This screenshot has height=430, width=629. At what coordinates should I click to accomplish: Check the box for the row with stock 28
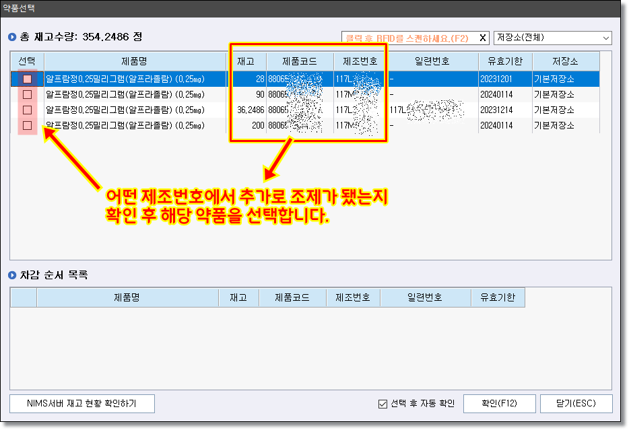pyautogui.click(x=28, y=79)
